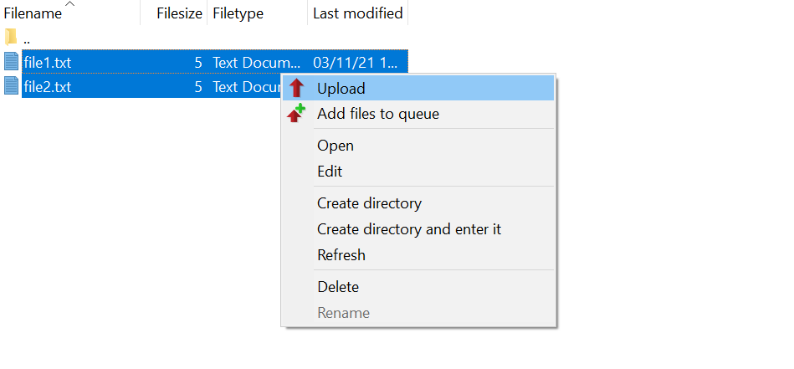Select Delete from the context menu
The height and width of the screenshot is (369, 794).
(338, 287)
